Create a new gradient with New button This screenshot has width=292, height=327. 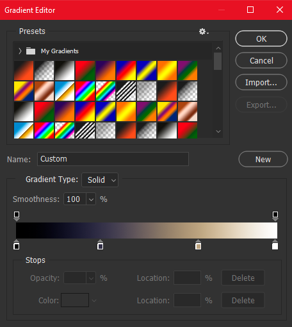263,159
